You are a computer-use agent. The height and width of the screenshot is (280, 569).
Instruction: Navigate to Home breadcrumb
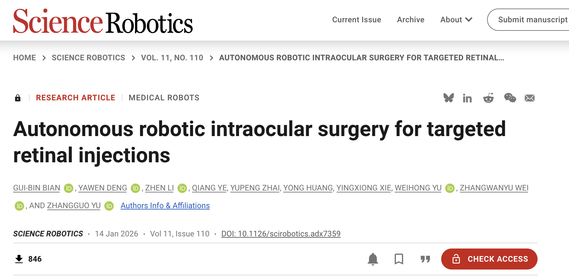click(x=25, y=58)
